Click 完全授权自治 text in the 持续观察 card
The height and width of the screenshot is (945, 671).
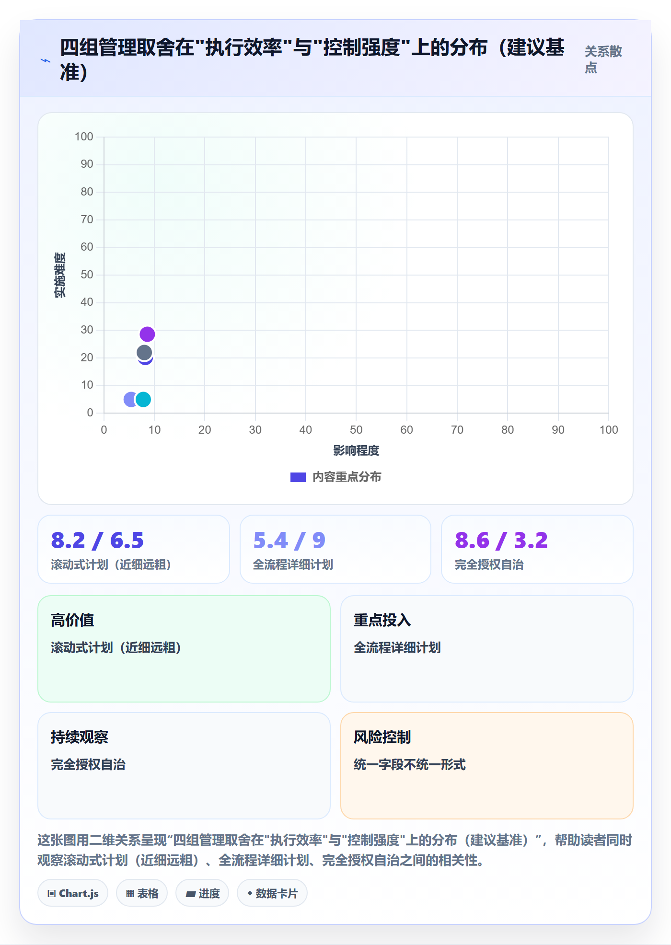point(88,764)
